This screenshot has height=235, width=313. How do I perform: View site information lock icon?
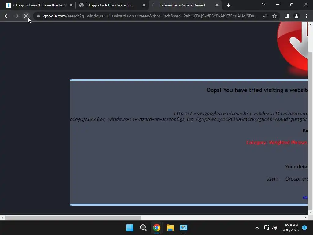39,16
